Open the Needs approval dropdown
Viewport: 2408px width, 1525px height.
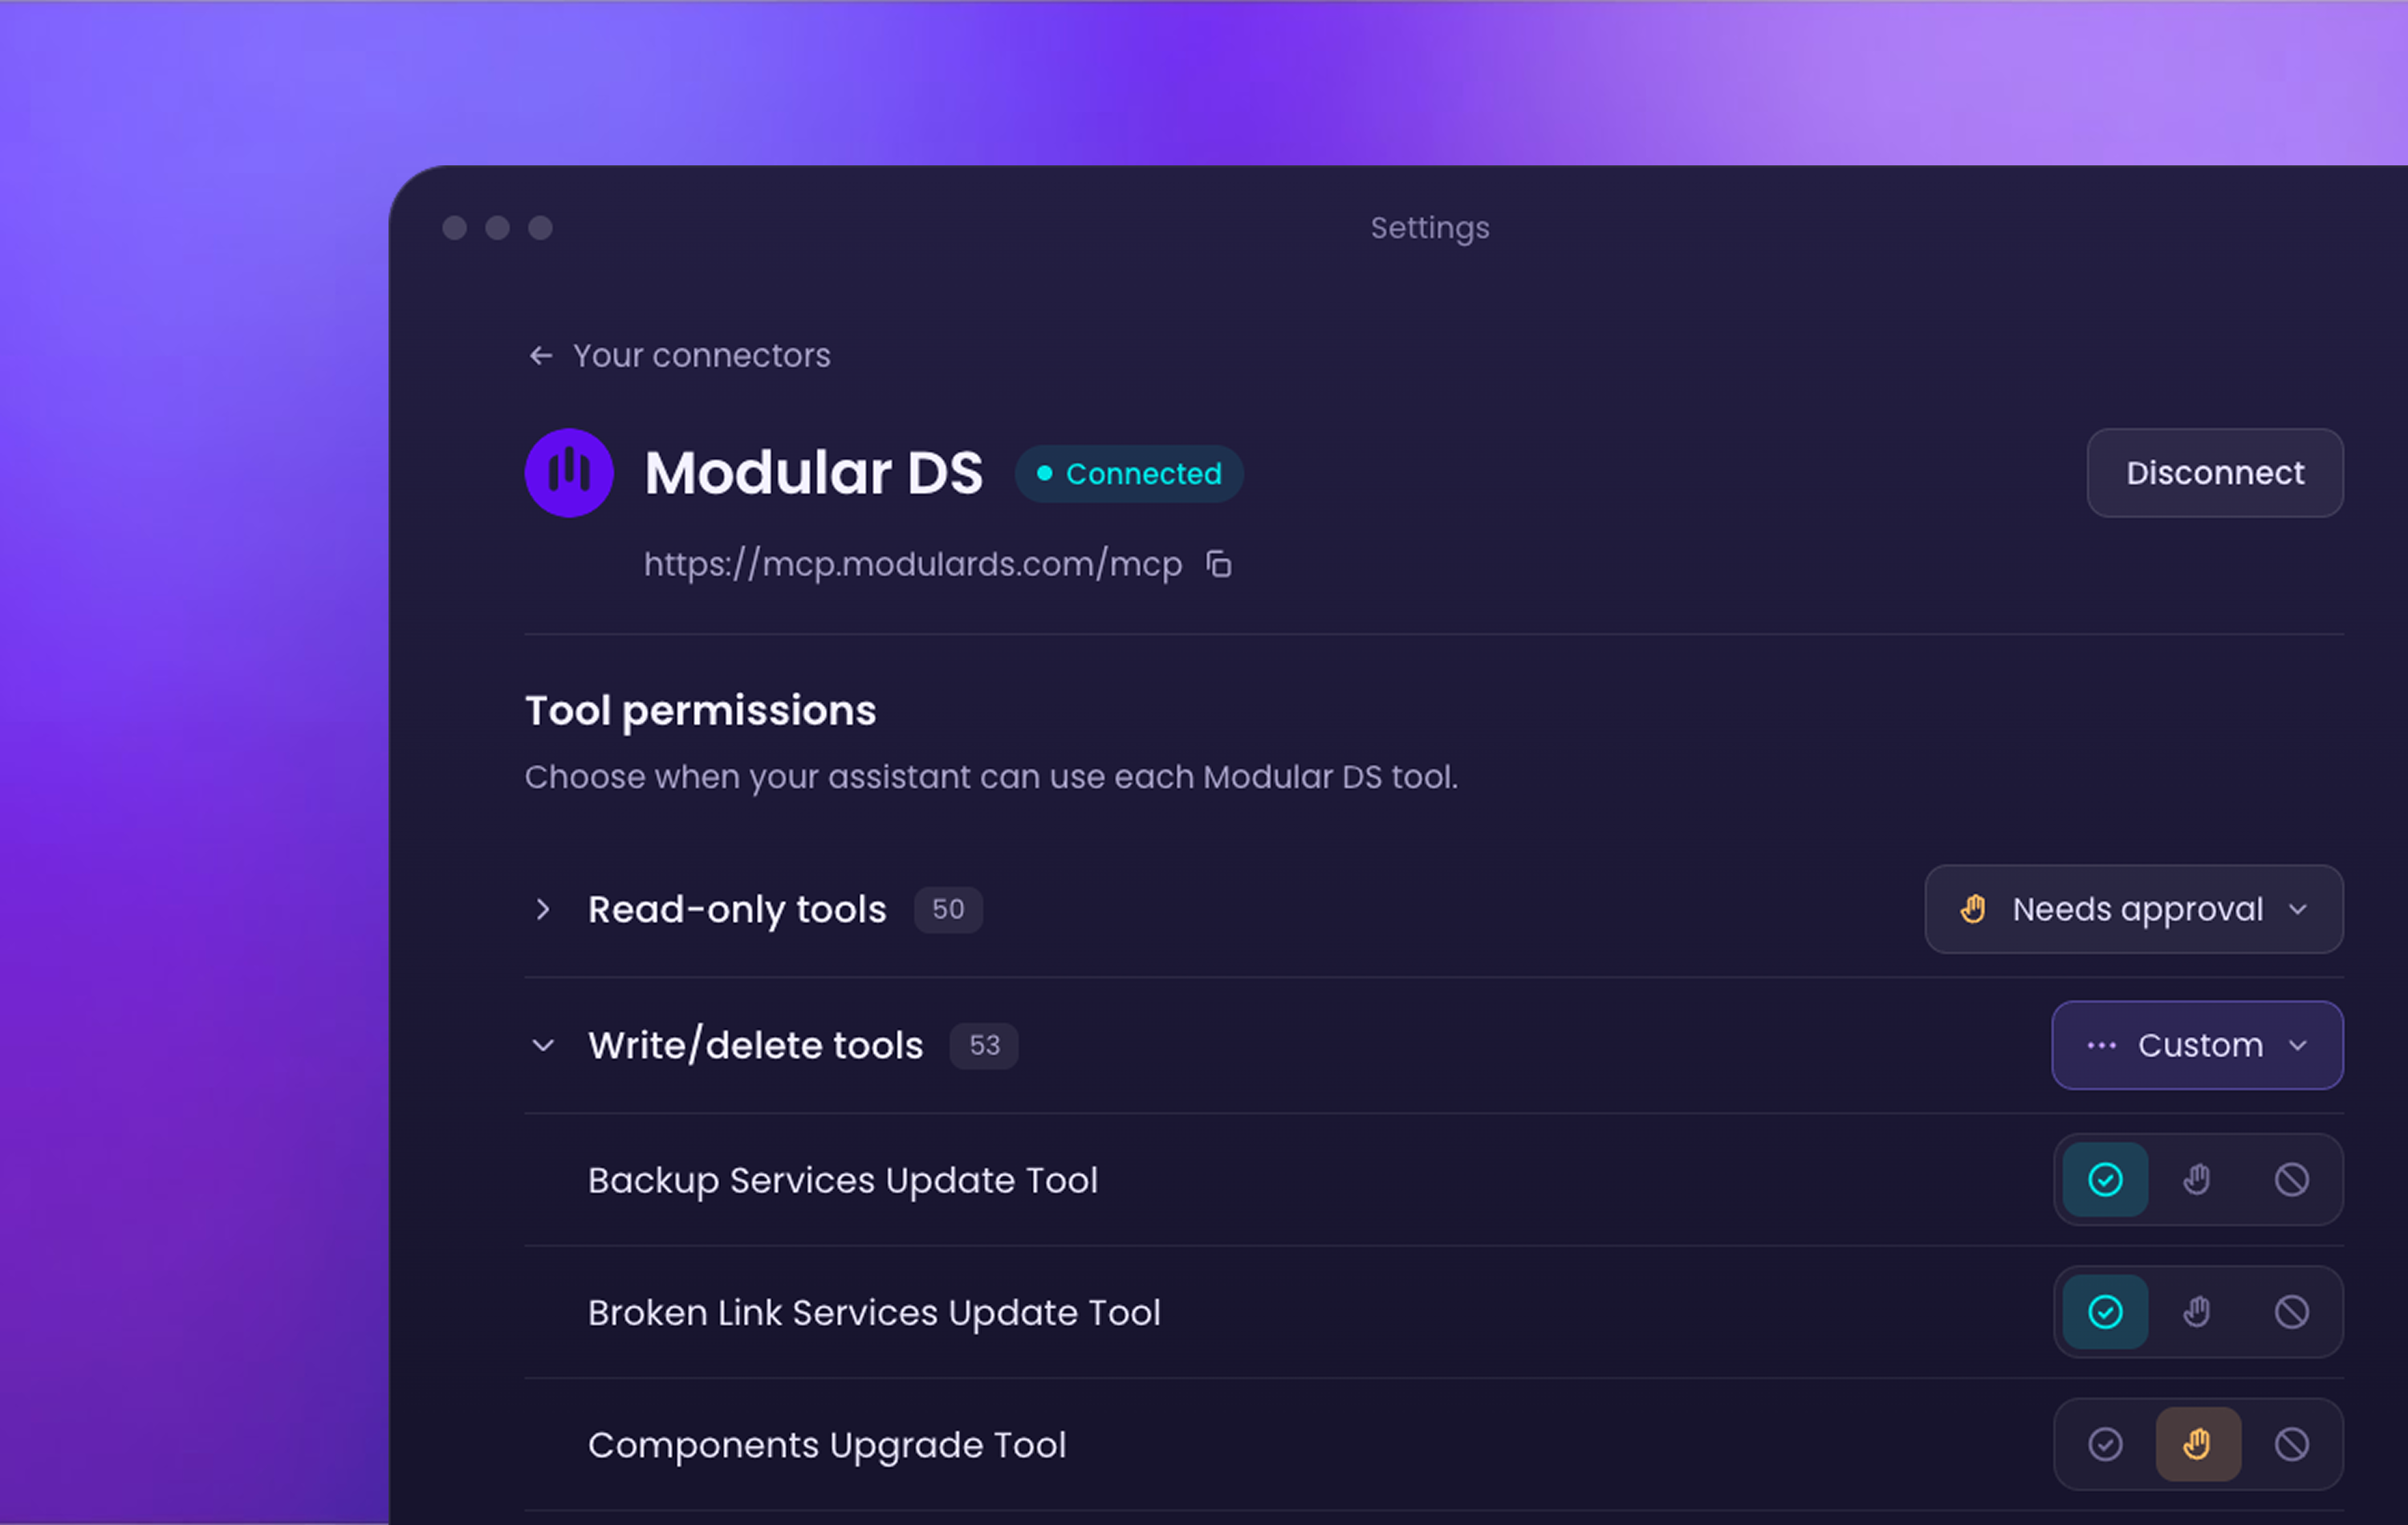[2134, 910]
